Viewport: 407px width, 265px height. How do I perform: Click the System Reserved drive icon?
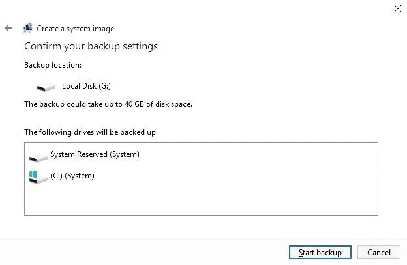(38, 157)
